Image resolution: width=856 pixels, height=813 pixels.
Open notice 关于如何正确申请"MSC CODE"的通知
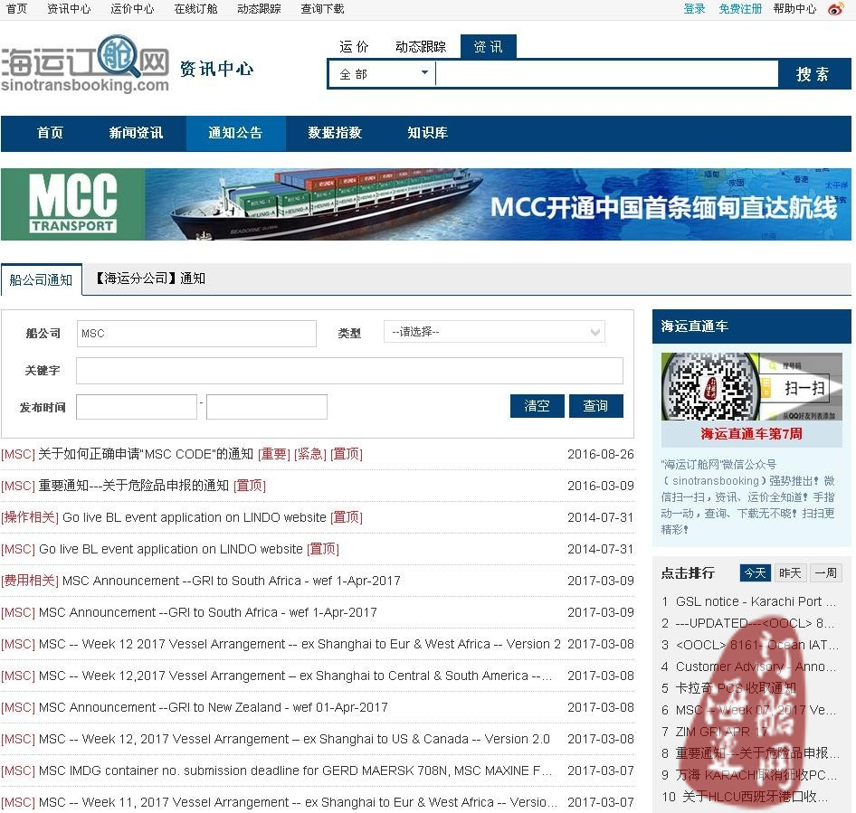tap(146, 454)
